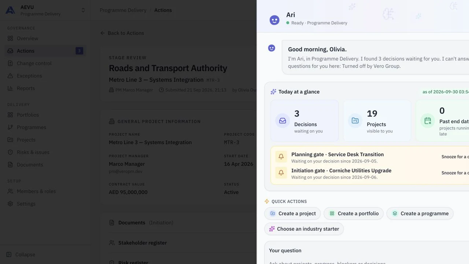
Task: Open Exceptions from the sidebar
Action: click(45, 76)
